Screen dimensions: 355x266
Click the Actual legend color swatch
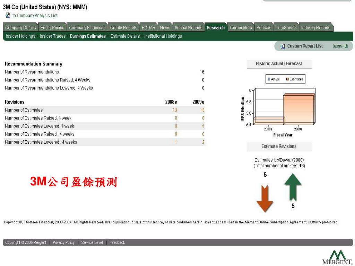pyautogui.click(x=269, y=79)
